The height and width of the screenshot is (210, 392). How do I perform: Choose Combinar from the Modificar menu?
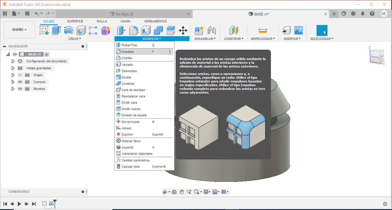[144, 84]
